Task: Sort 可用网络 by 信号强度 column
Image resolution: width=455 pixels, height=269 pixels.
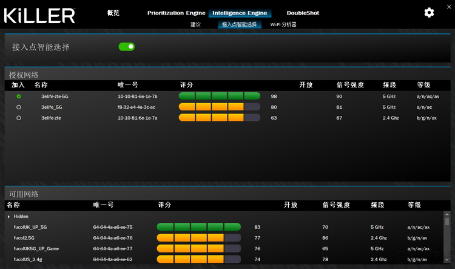Action: 336,205
